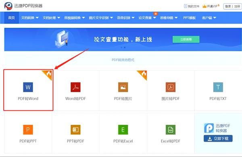Open the PDF转Excel green E icon
Screen dimensions: 242x157
click(x=123, y=130)
